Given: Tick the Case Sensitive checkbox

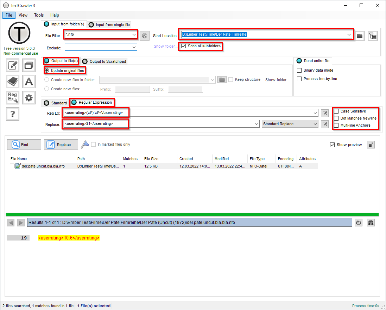Looking at the screenshot, I should pyautogui.click(x=336, y=111).
